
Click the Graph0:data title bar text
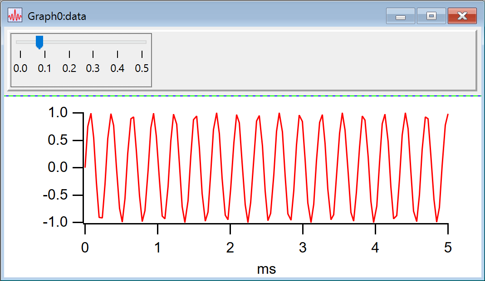[57, 16]
